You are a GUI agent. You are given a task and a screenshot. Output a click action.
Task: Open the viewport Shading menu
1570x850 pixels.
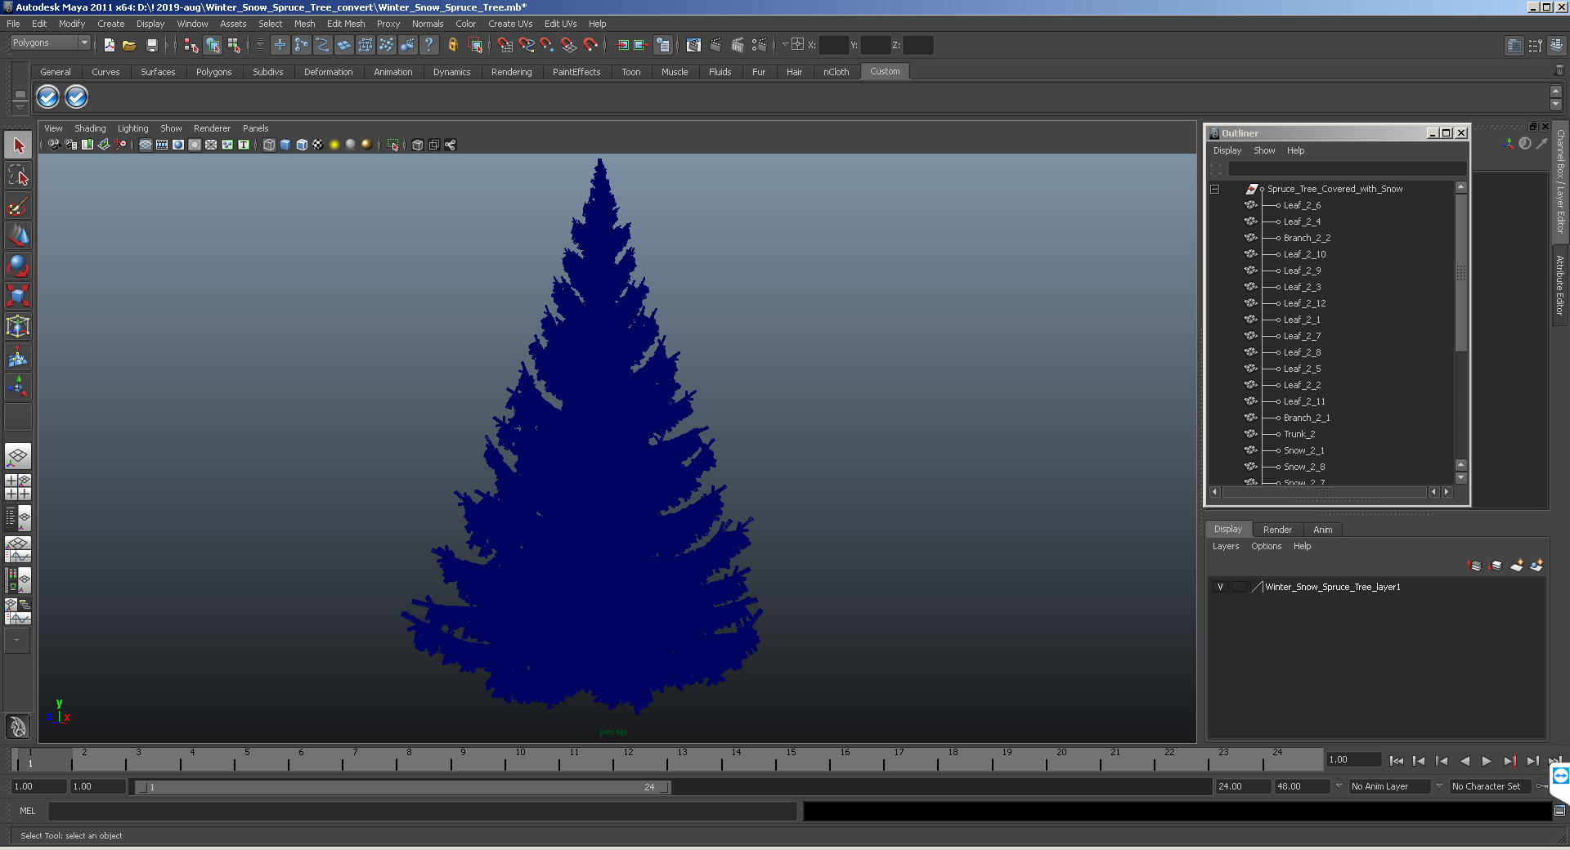(90, 128)
